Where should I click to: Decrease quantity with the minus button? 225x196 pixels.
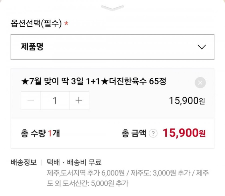coord(31,101)
